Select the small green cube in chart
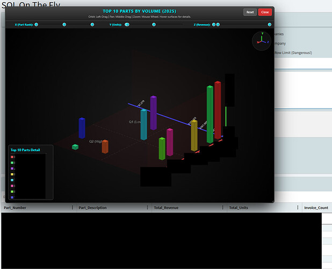332x269 pixels. coord(75,147)
